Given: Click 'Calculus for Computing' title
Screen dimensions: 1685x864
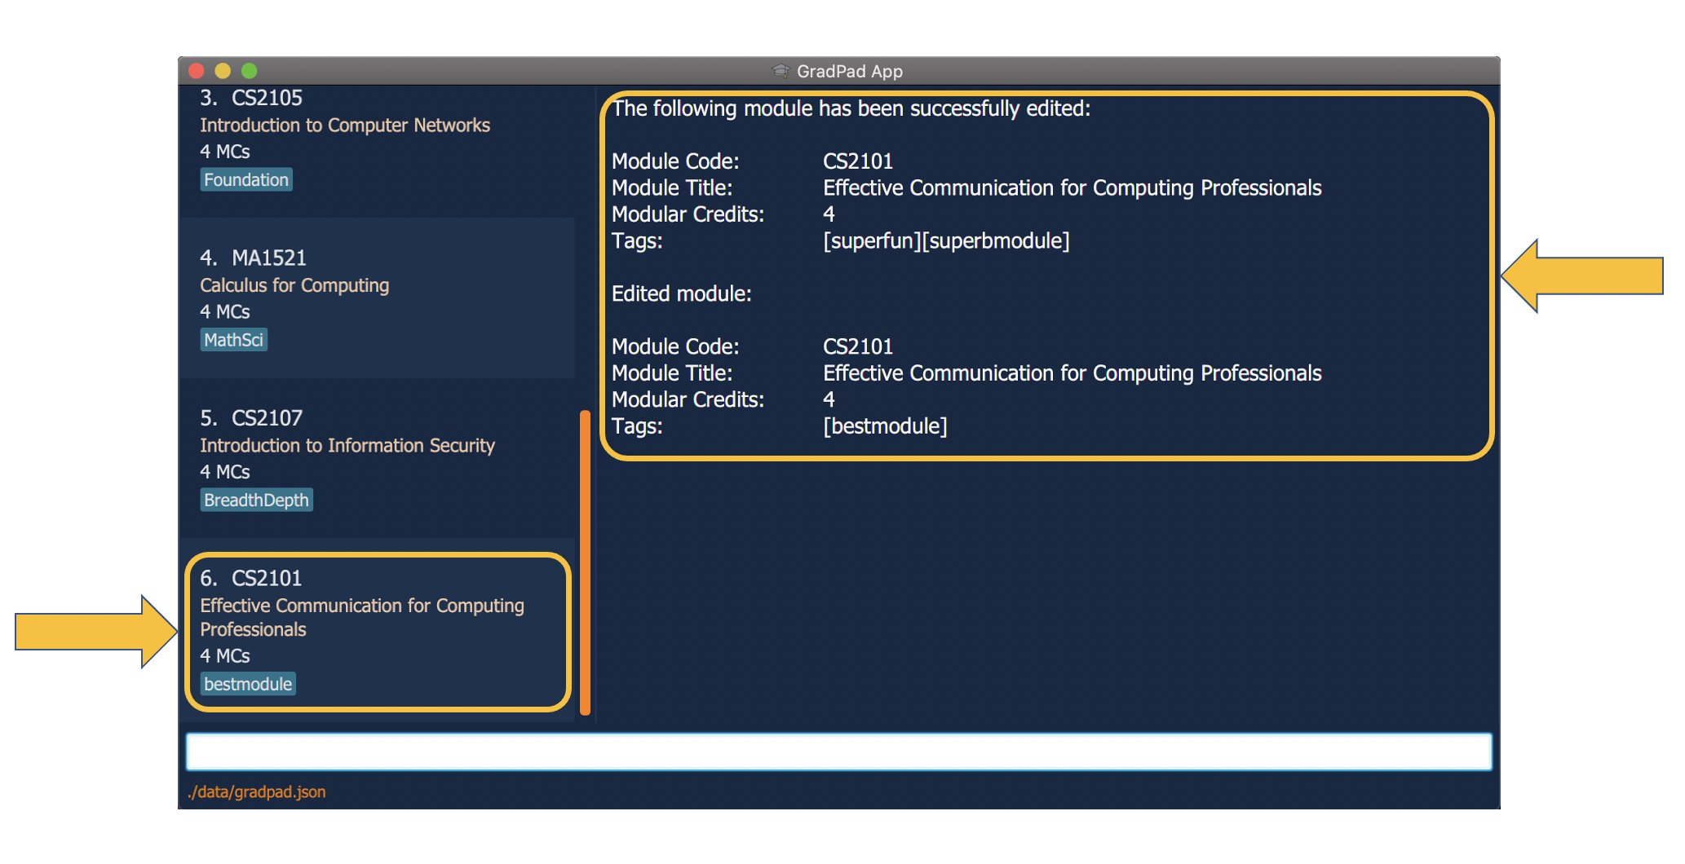Looking at the screenshot, I should (294, 285).
